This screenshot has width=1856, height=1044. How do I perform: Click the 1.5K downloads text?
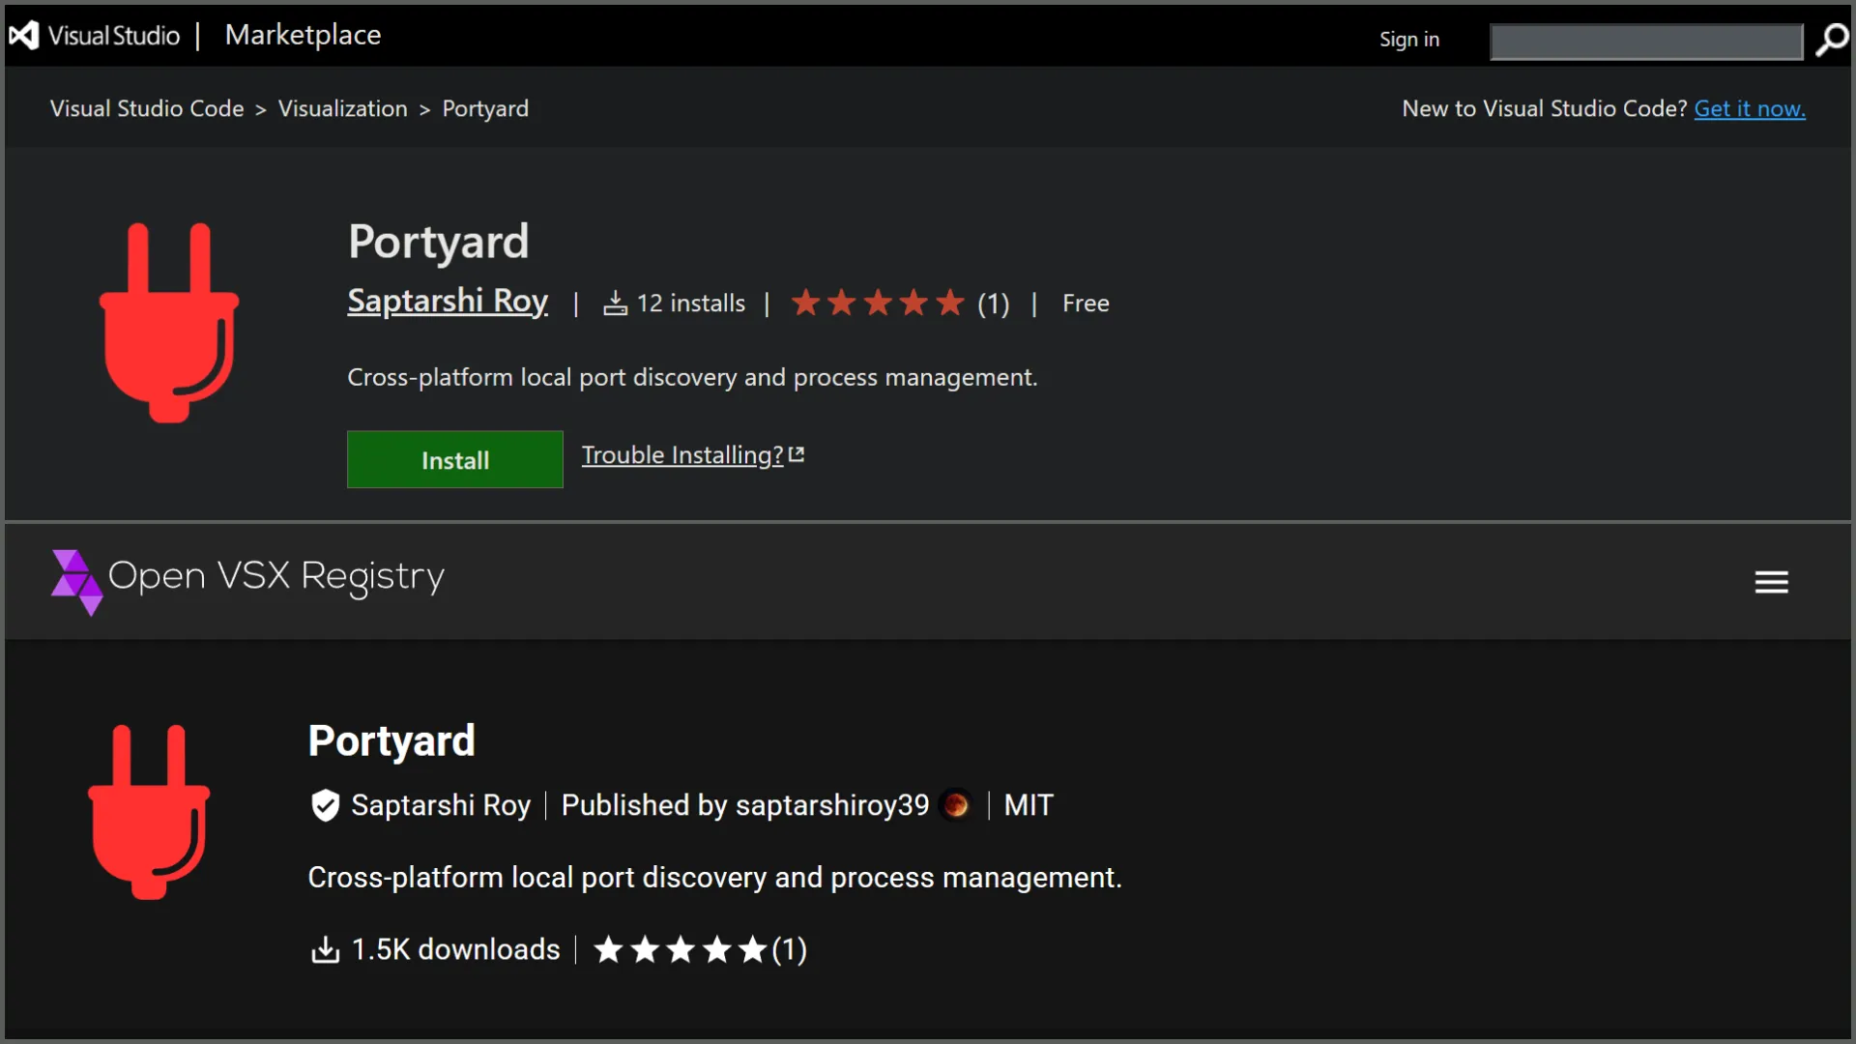(456, 949)
